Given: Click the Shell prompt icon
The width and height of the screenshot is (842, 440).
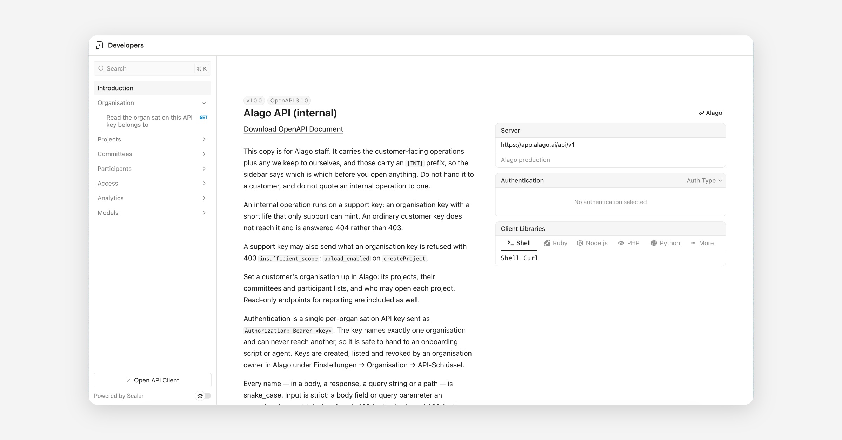Looking at the screenshot, I should point(510,243).
